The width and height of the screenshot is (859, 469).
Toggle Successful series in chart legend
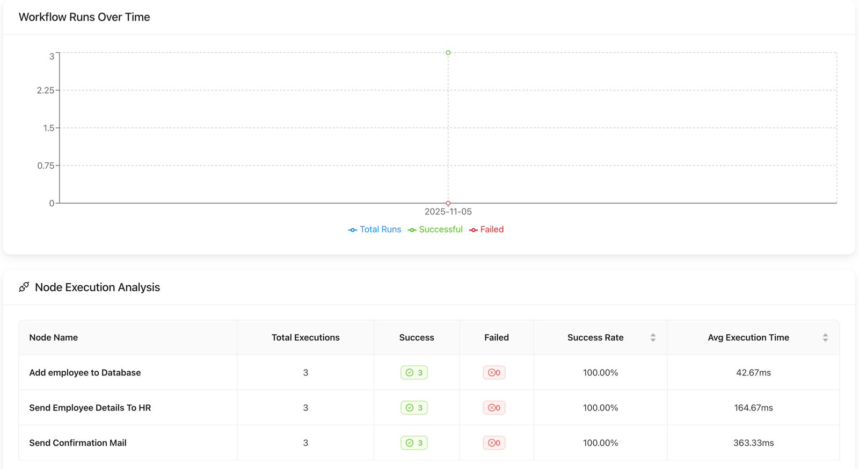(435, 229)
